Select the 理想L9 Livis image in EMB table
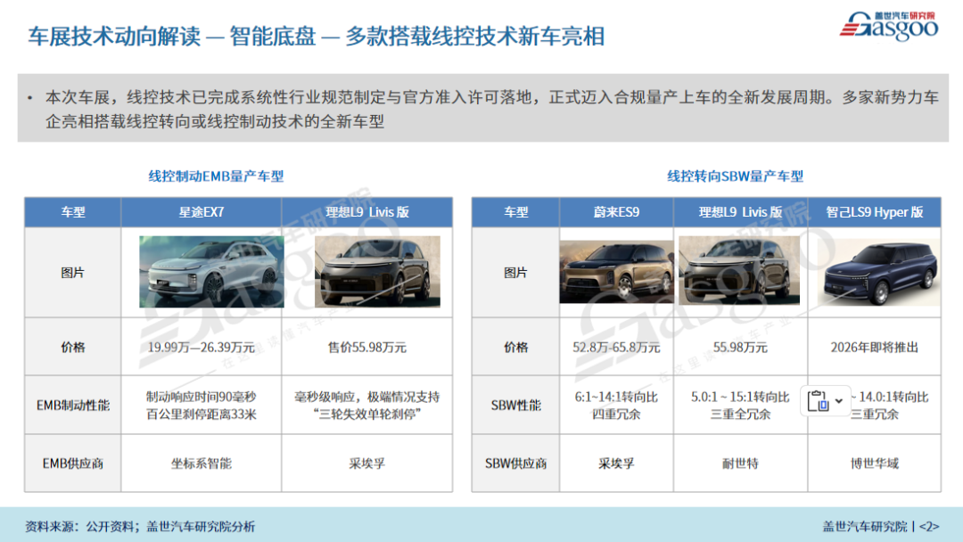Image resolution: width=963 pixels, height=542 pixels. click(377, 272)
